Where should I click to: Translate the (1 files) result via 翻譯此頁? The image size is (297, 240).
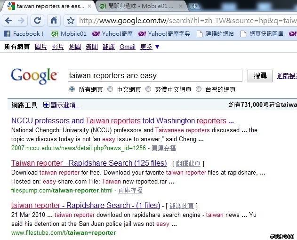click(182, 206)
